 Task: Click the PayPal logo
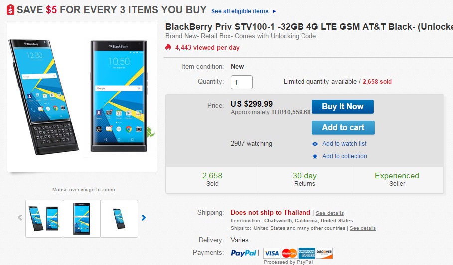[x=244, y=253]
